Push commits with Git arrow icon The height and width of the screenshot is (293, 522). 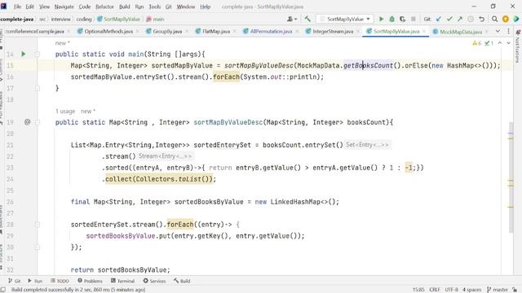coord(460,20)
